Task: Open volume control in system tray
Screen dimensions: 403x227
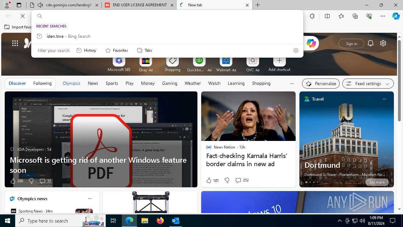Action: tap(362, 221)
